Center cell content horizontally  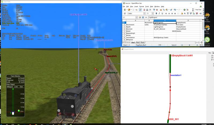point(169,13)
